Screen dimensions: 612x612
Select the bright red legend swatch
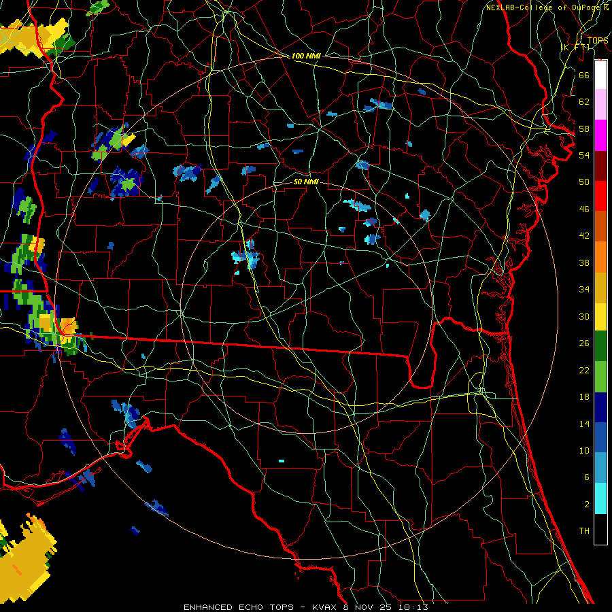(600, 196)
